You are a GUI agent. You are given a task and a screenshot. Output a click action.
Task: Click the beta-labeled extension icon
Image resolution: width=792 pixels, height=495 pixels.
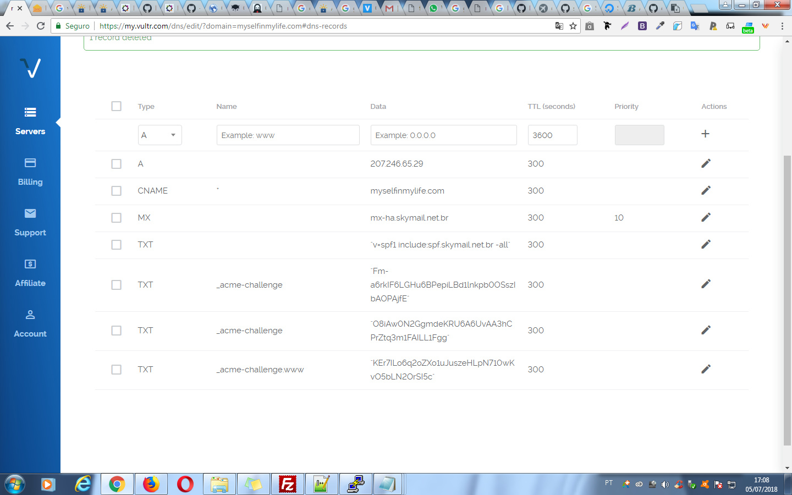click(x=748, y=27)
